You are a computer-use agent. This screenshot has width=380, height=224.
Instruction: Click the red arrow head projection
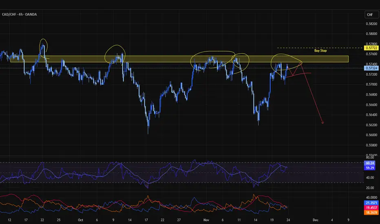tap(322, 123)
